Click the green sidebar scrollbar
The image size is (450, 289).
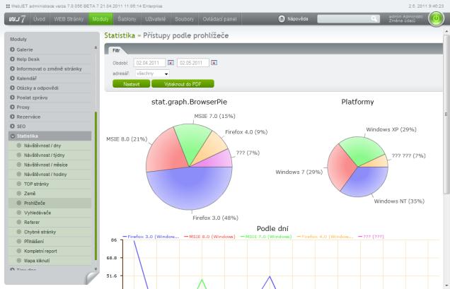point(96,187)
